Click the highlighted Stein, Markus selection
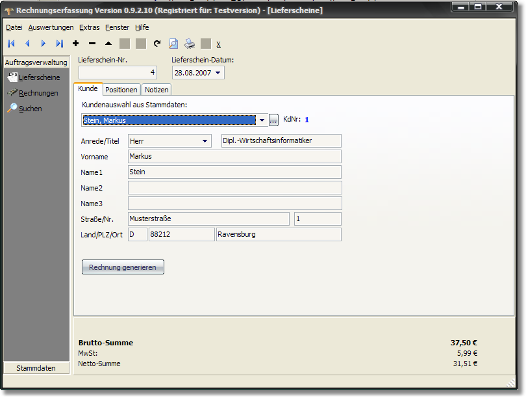Image resolution: width=526 pixels, height=398 pixels. pos(169,120)
